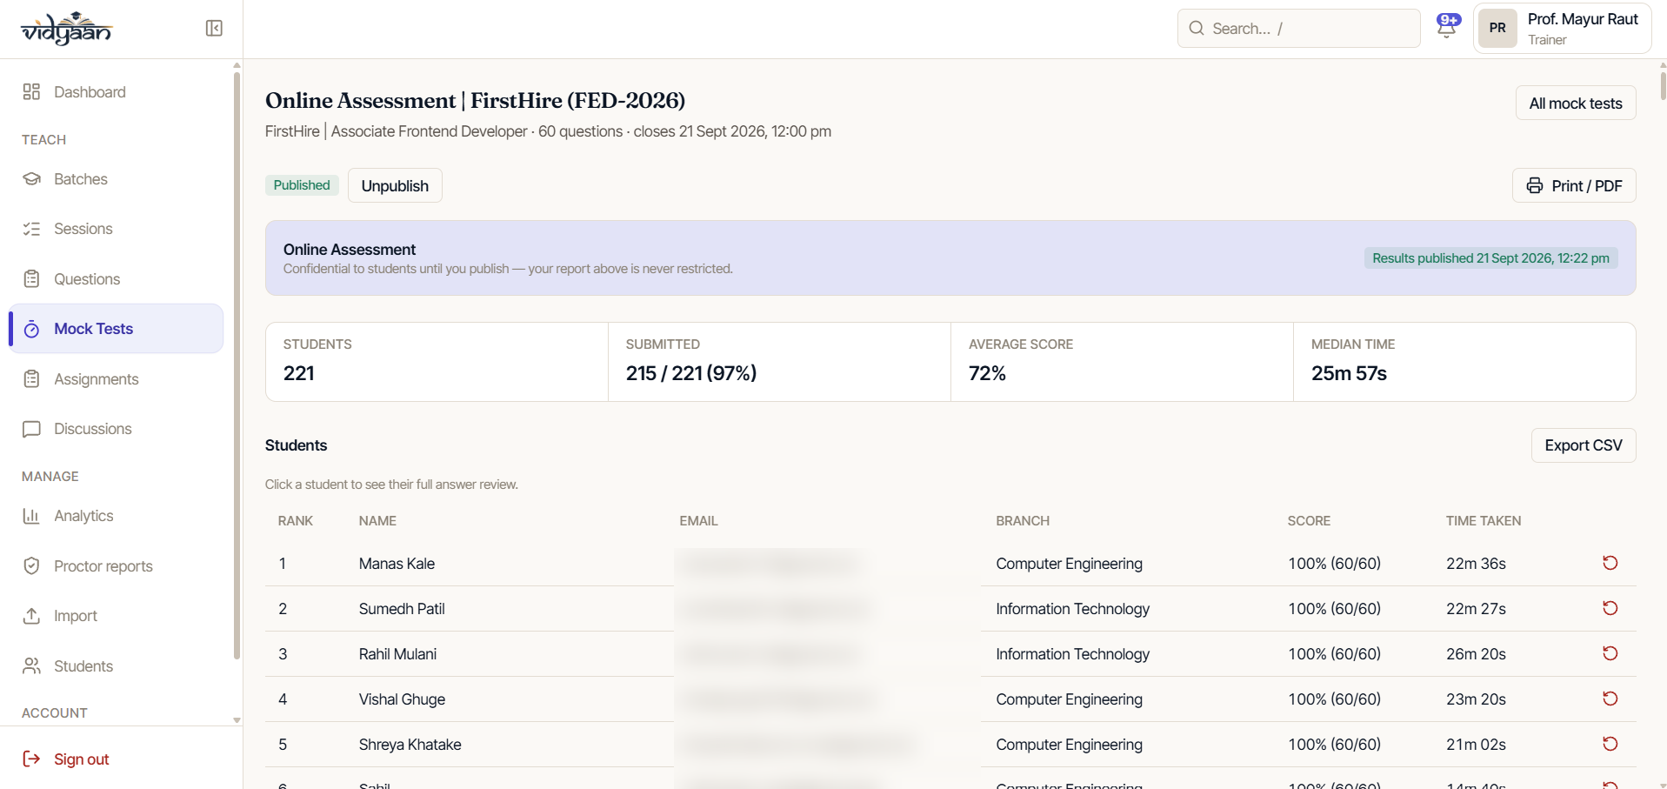This screenshot has width=1667, height=789.
Task: Select Mock Tests menu item
Action: pos(116,329)
